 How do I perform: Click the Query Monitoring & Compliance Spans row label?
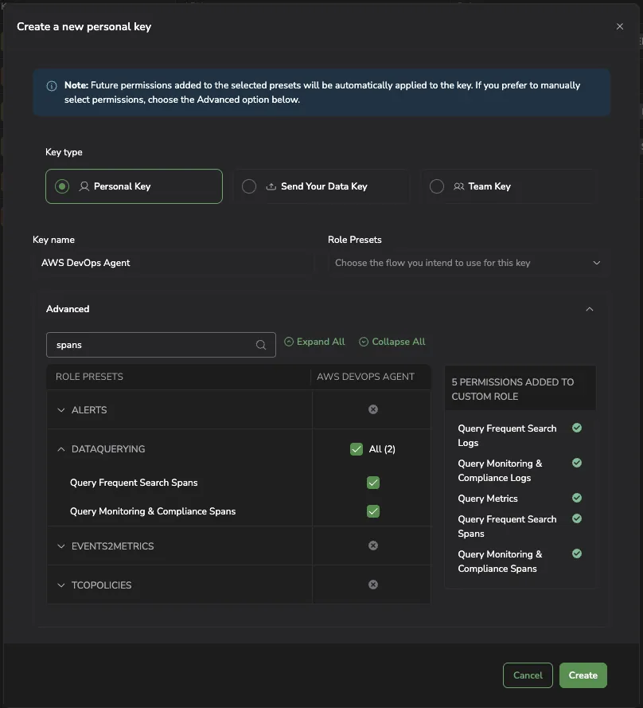point(153,511)
